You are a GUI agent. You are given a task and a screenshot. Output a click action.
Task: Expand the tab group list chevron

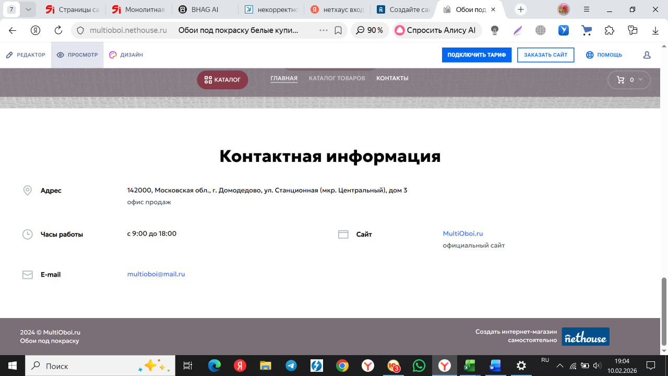click(x=28, y=9)
